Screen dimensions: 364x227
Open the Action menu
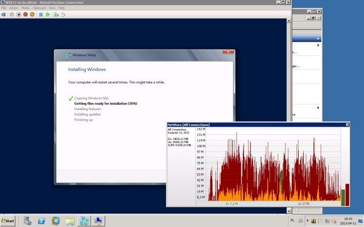pos(13,8)
